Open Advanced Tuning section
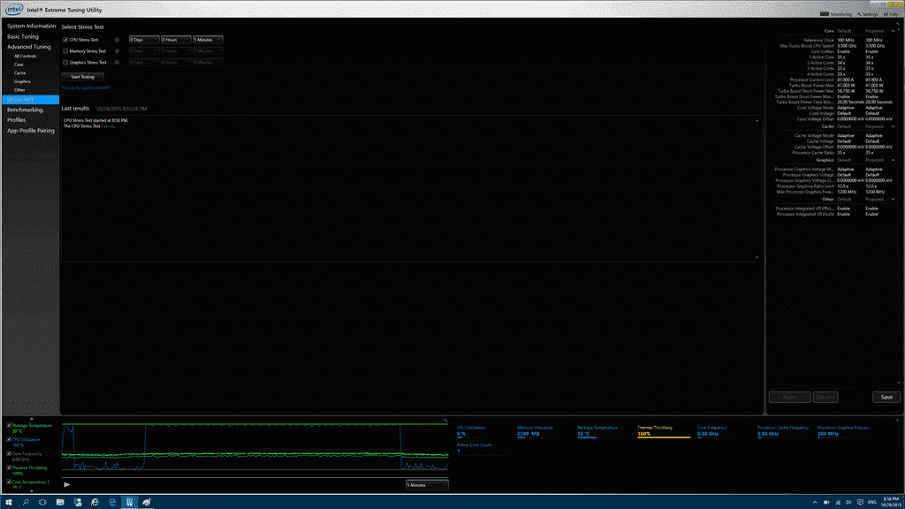The height and width of the screenshot is (509, 905). tap(29, 47)
